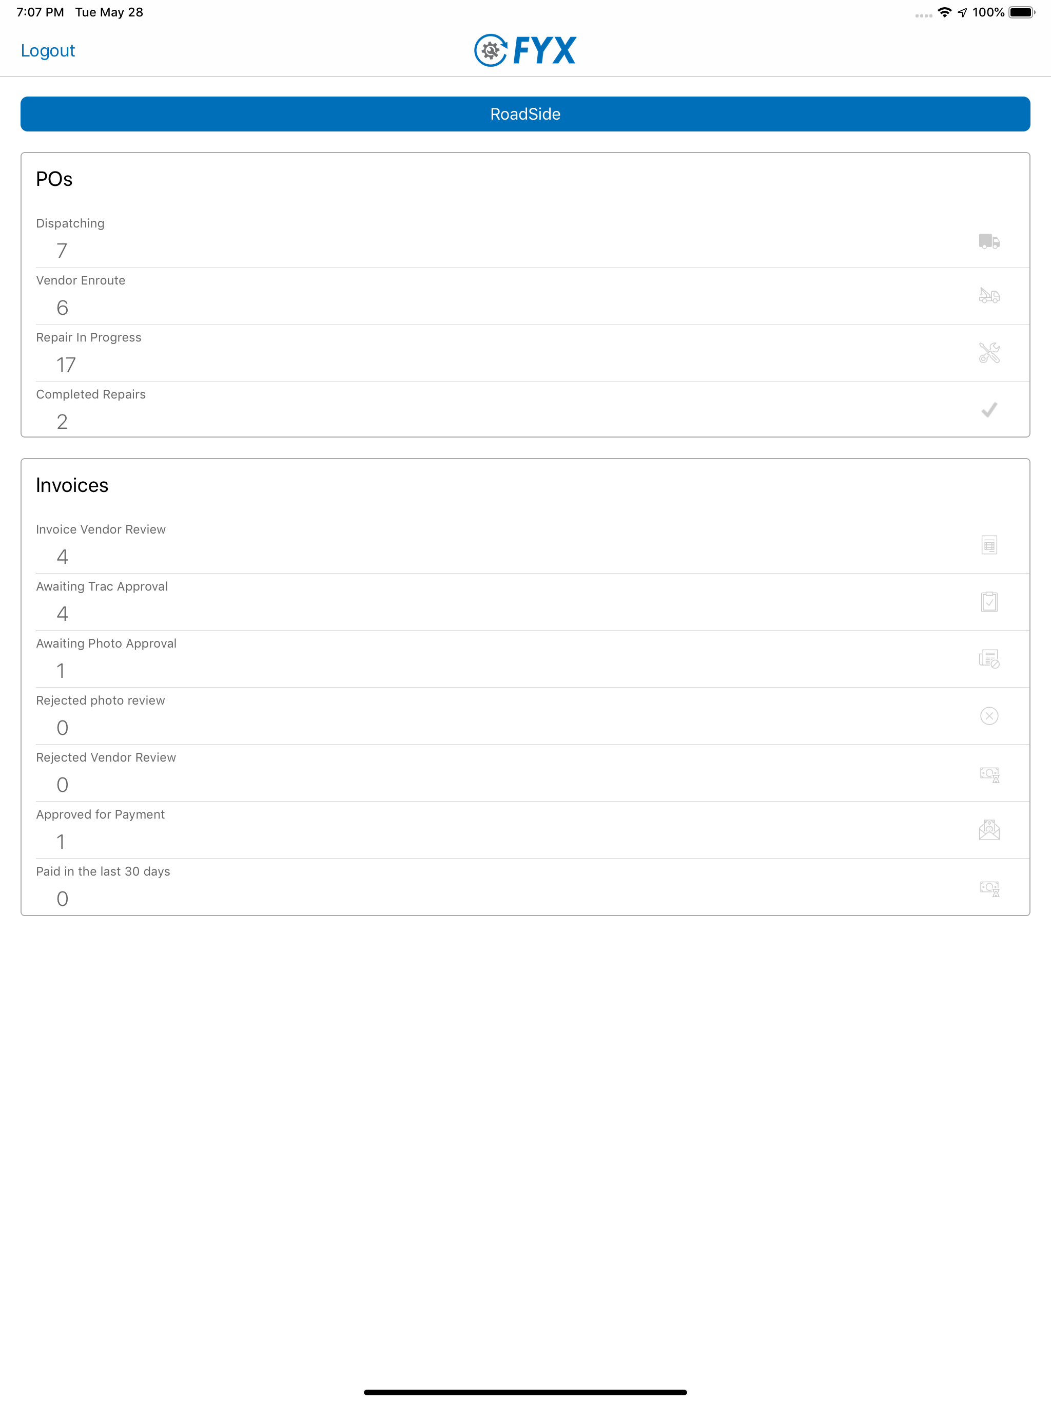
Task: Select the Approved for Payment label
Action: (x=100, y=814)
